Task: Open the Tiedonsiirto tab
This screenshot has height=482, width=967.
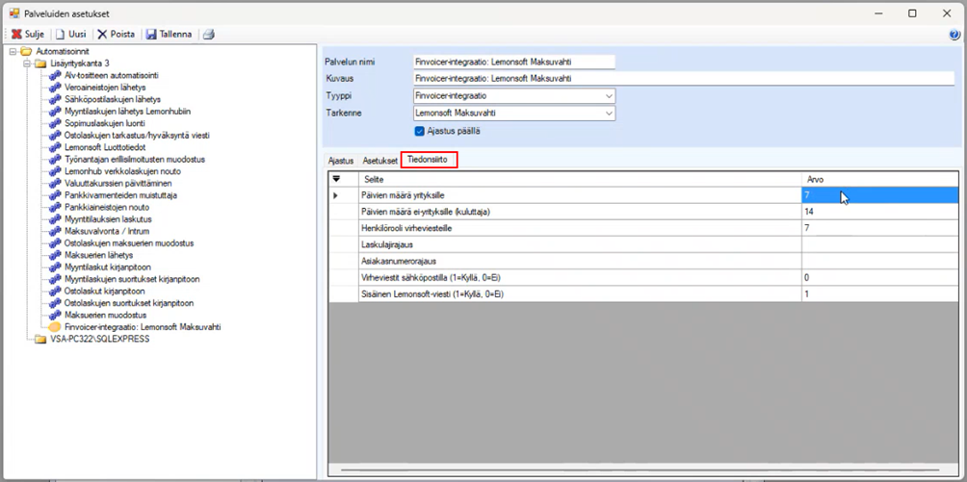Action: point(429,161)
